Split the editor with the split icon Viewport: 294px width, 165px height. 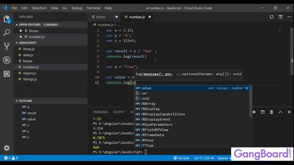tap(280, 17)
